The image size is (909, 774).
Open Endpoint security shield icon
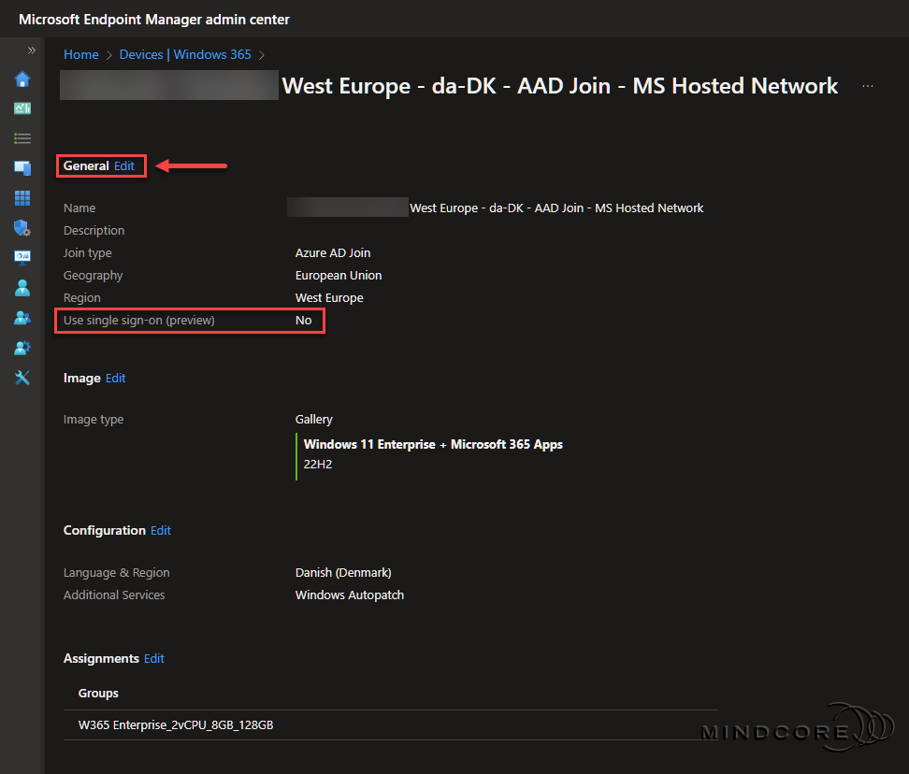point(22,228)
